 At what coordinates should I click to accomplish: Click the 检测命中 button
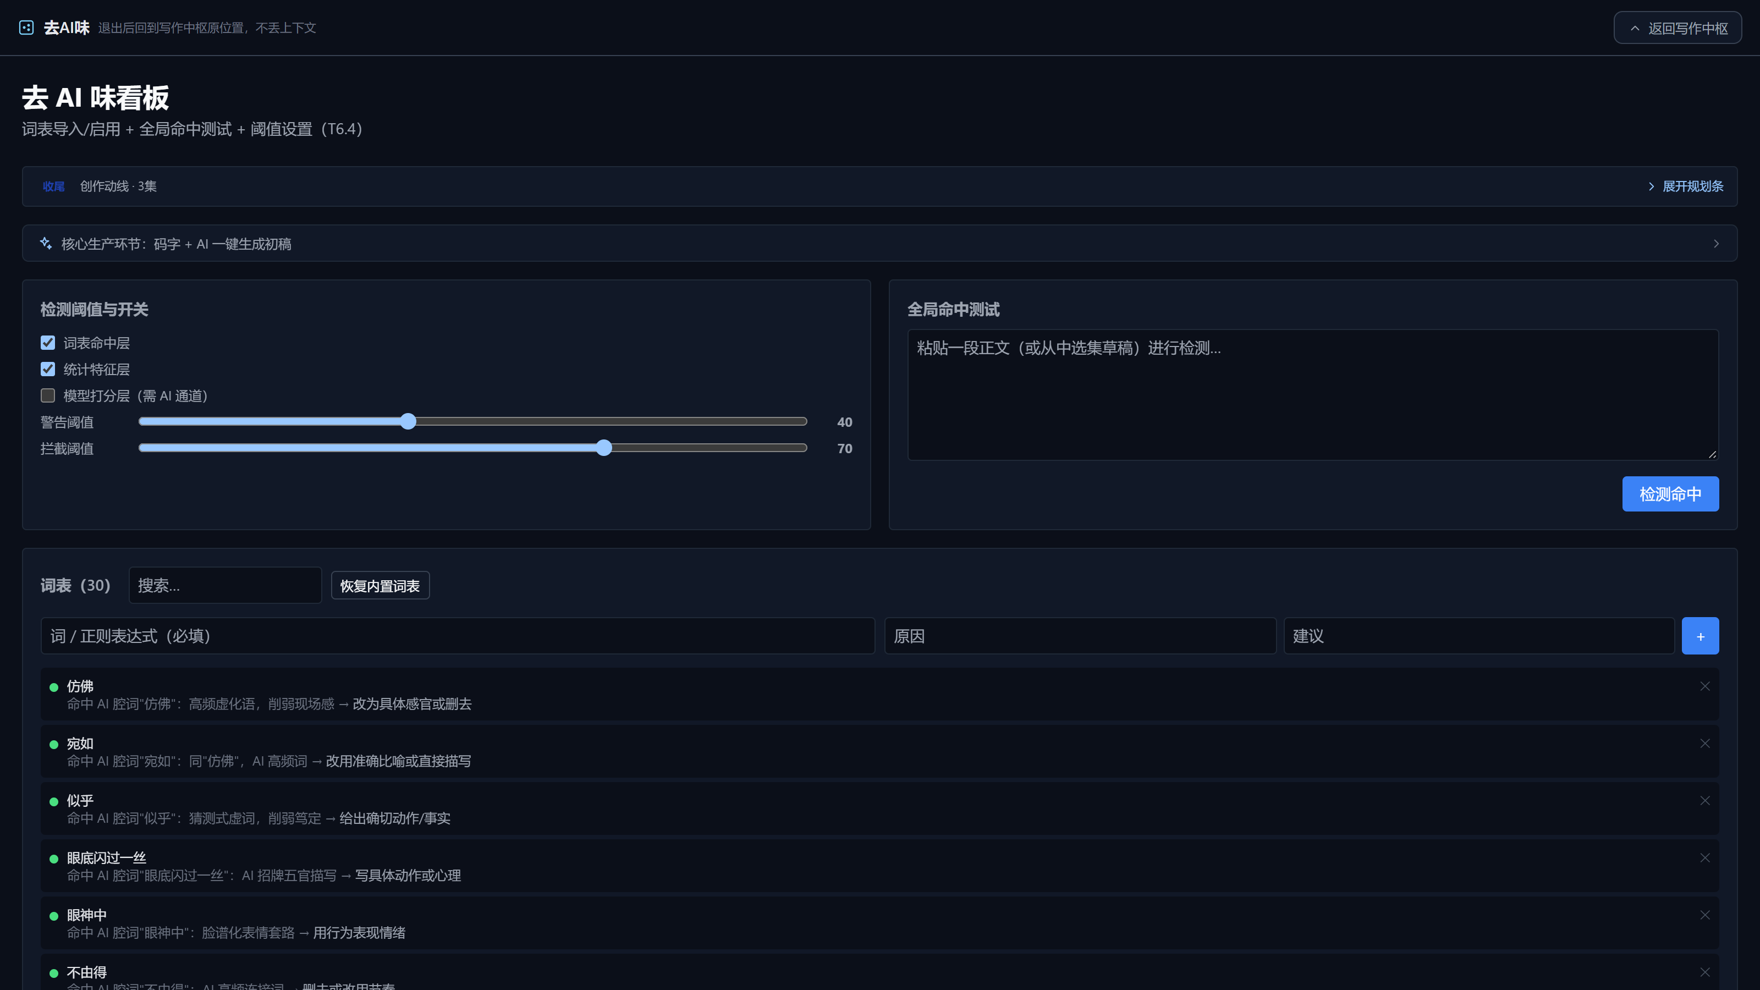click(x=1670, y=494)
